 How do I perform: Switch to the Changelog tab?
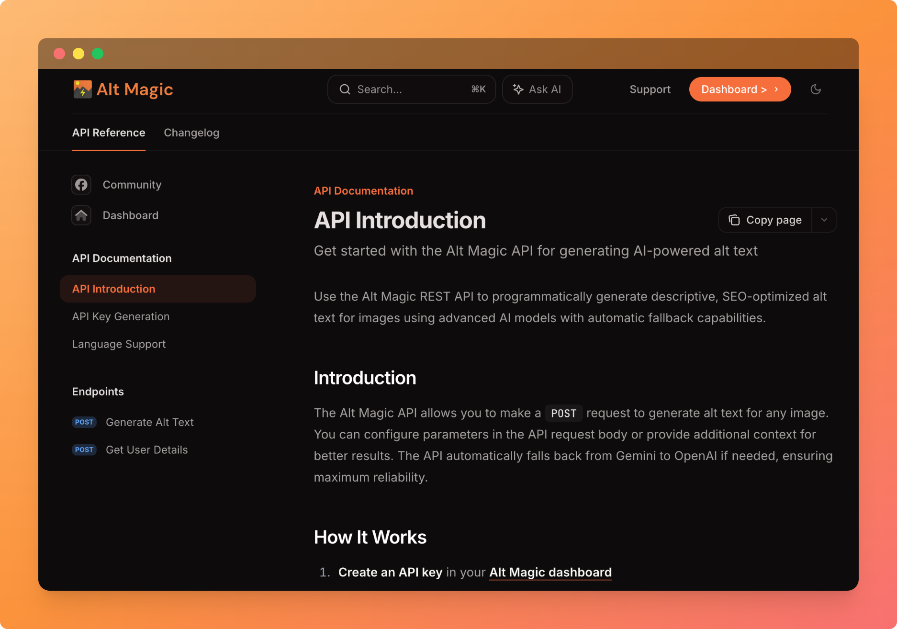[x=191, y=133]
